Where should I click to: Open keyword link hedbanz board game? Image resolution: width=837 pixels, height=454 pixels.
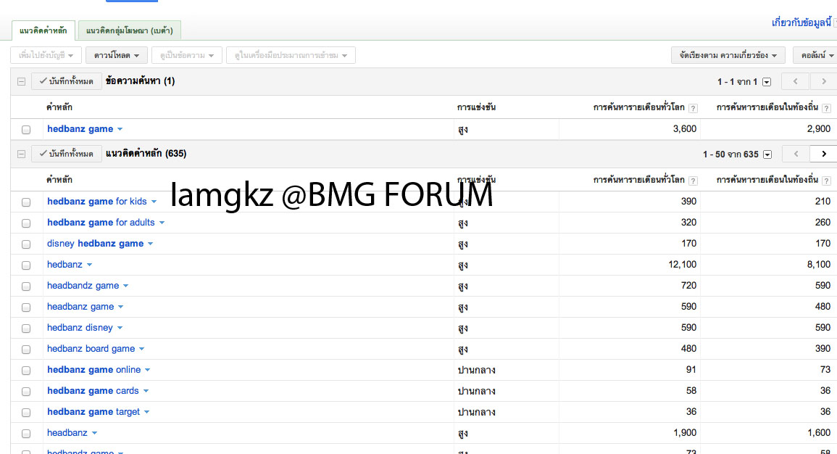[91, 349]
